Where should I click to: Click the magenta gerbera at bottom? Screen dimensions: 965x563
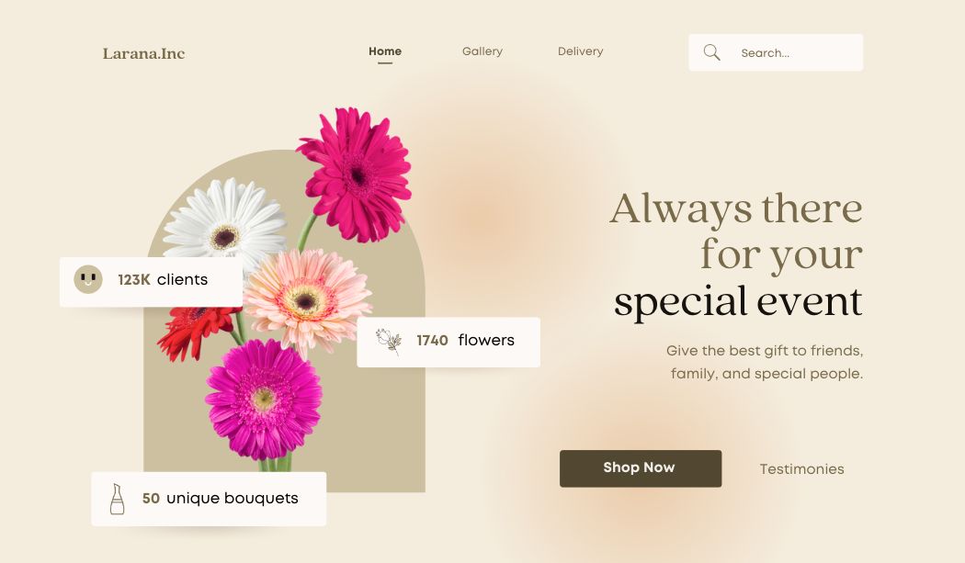(264, 400)
